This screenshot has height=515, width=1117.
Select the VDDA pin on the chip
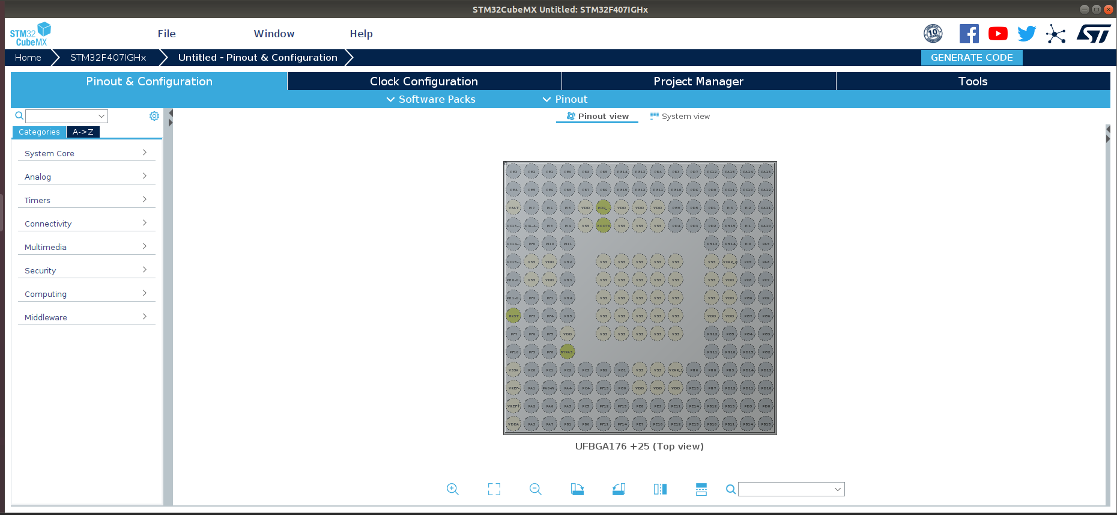pos(513,424)
